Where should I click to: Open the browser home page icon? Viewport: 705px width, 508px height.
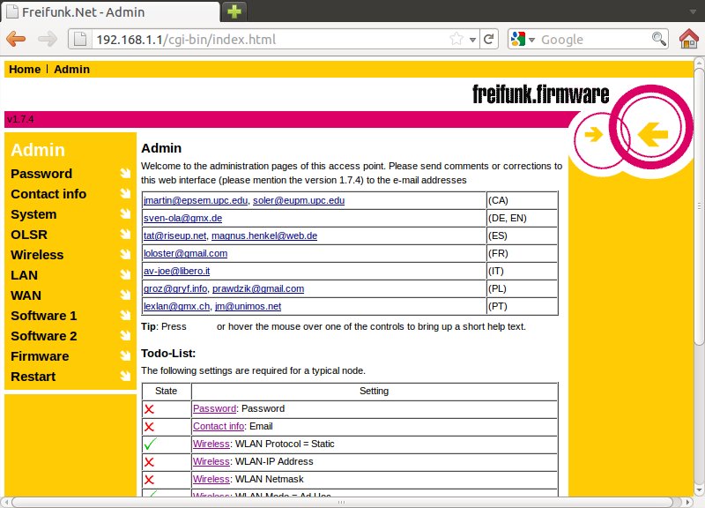coord(689,39)
